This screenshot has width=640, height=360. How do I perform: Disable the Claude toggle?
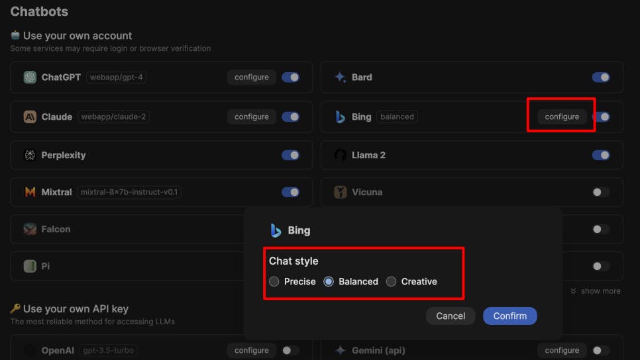click(x=291, y=116)
